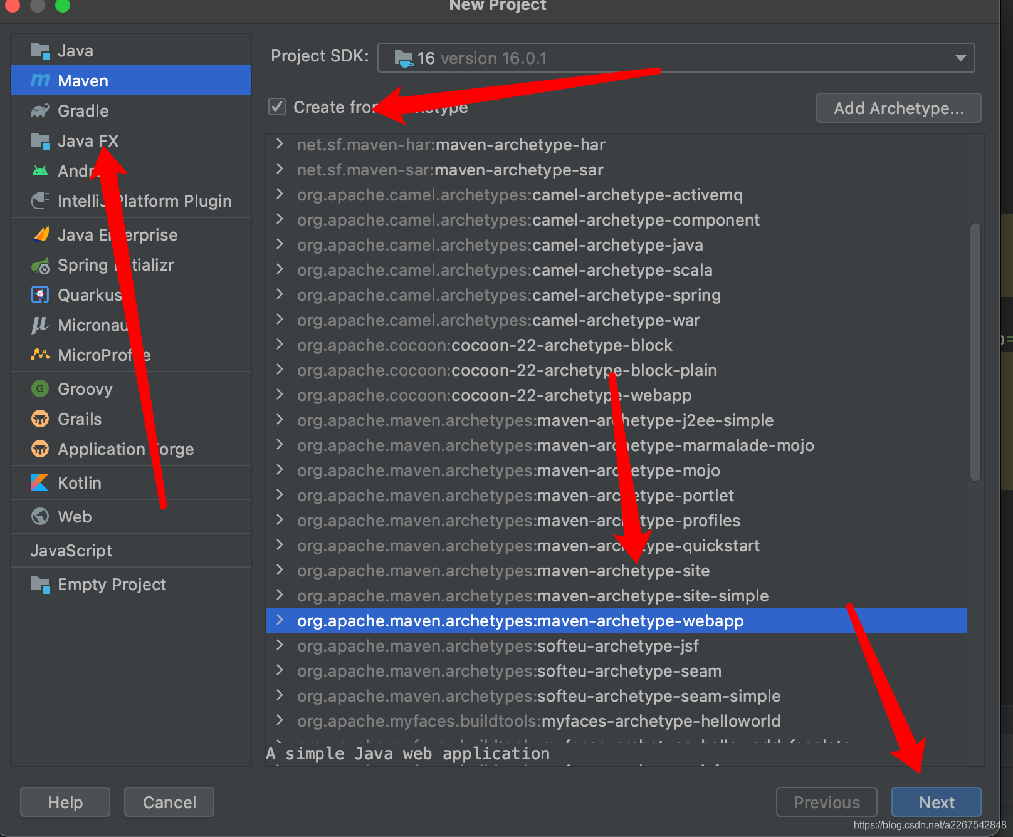Select camel-archetype-scala row
Image resolution: width=1013 pixels, height=837 pixels.
coord(616,270)
